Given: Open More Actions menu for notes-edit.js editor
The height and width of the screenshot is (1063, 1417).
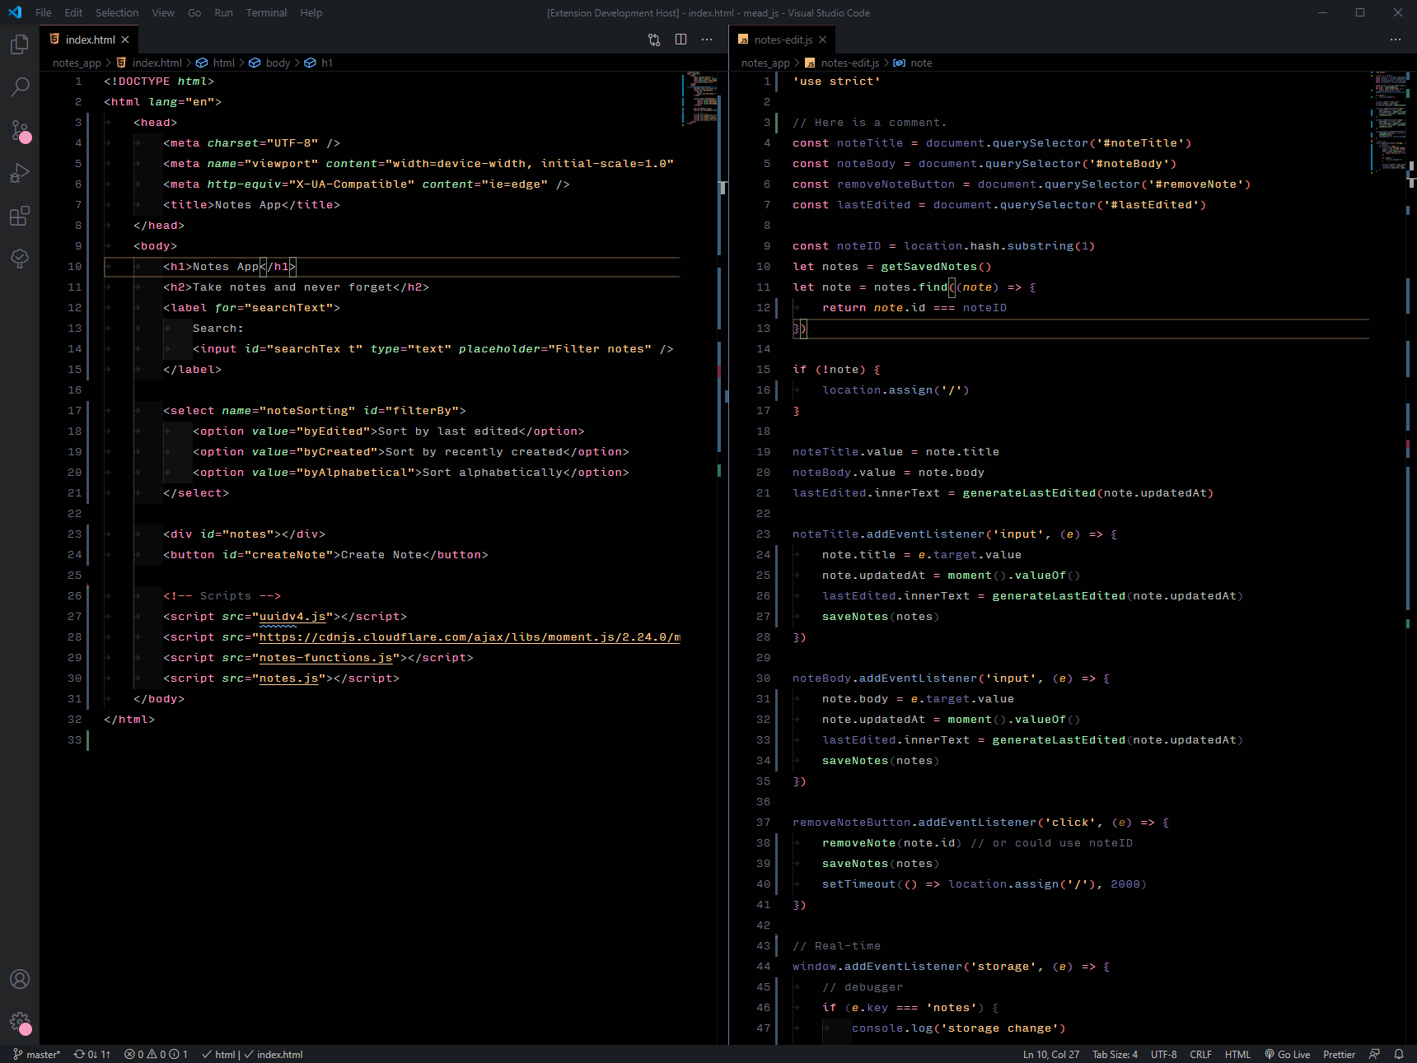Looking at the screenshot, I should tap(1396, 40).
